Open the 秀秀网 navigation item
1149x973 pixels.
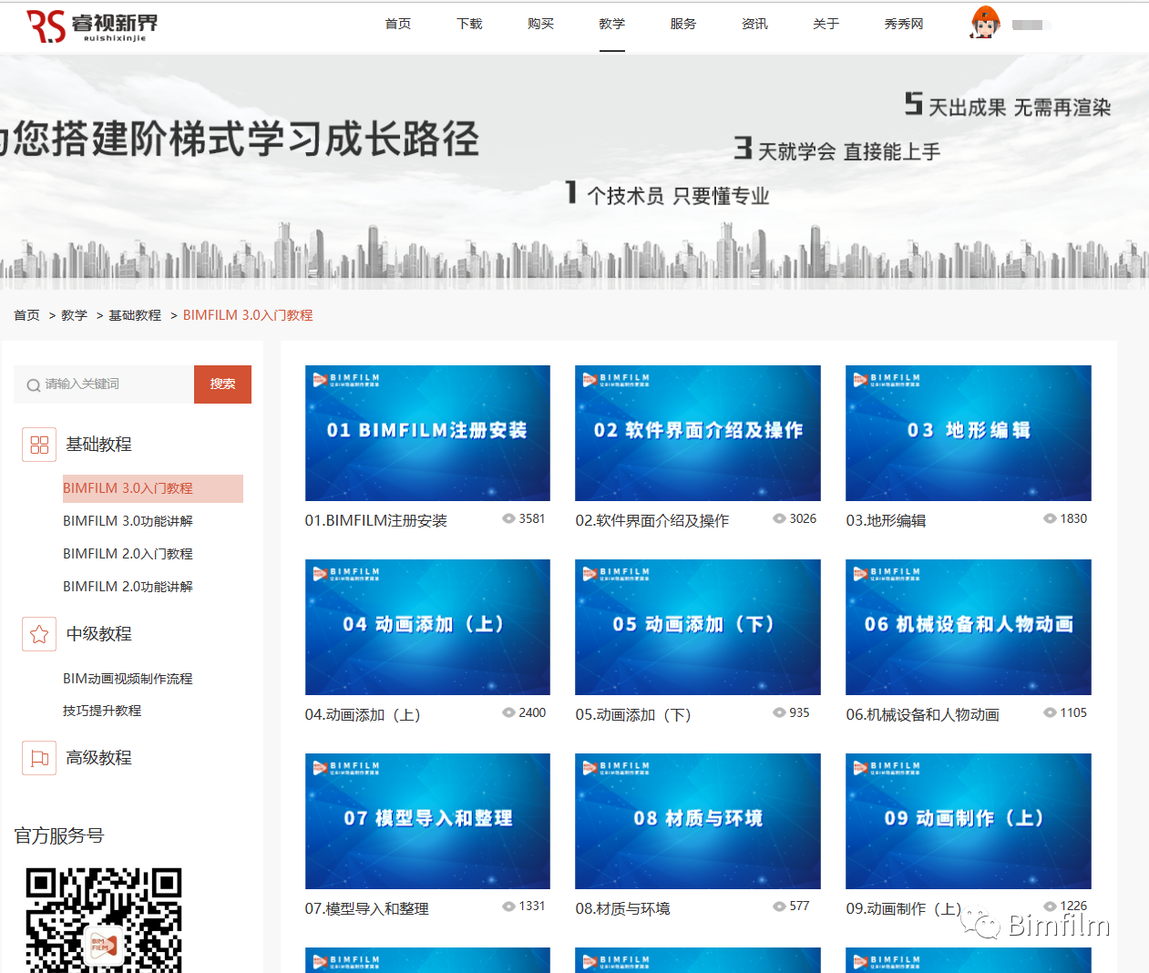tap(904, 24)
